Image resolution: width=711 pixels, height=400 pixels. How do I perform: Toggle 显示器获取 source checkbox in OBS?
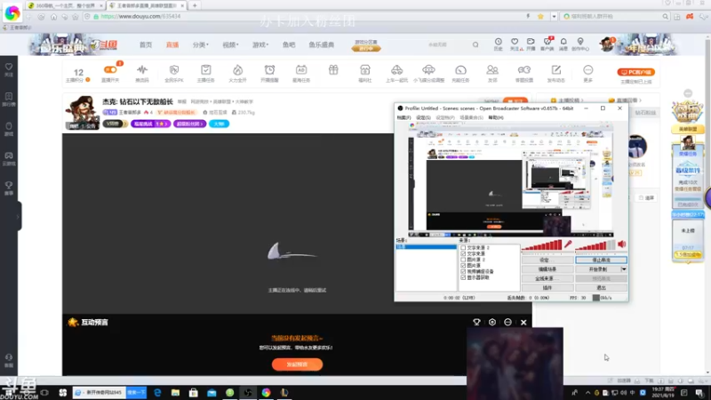click(463, 277)
